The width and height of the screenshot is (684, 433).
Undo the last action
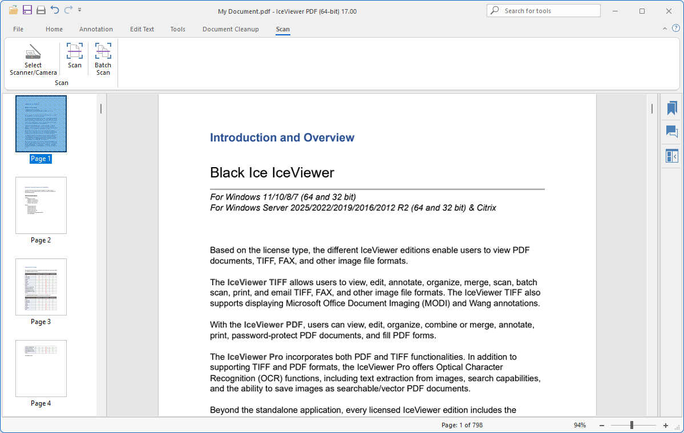coord(55,10)
